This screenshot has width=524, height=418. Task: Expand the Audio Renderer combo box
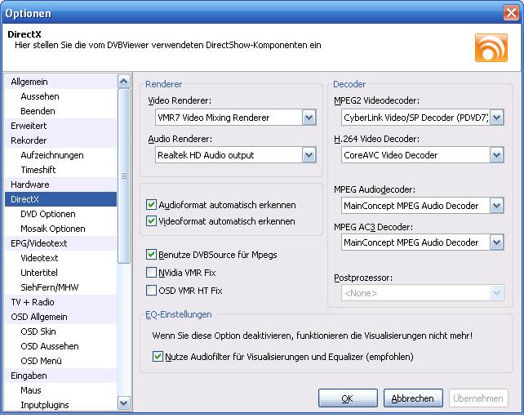click(x=308, y=155)
